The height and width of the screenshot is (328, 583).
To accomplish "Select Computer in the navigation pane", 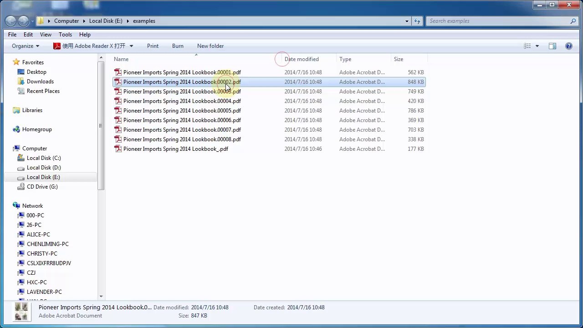I will (x=35, y=149).
